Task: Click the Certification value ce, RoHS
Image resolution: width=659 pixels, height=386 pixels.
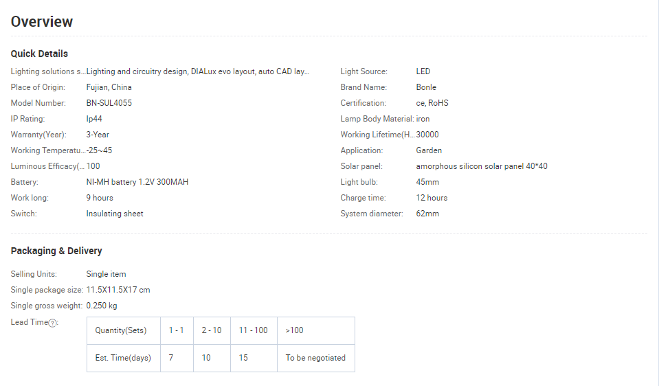Action: coord(432,103)
